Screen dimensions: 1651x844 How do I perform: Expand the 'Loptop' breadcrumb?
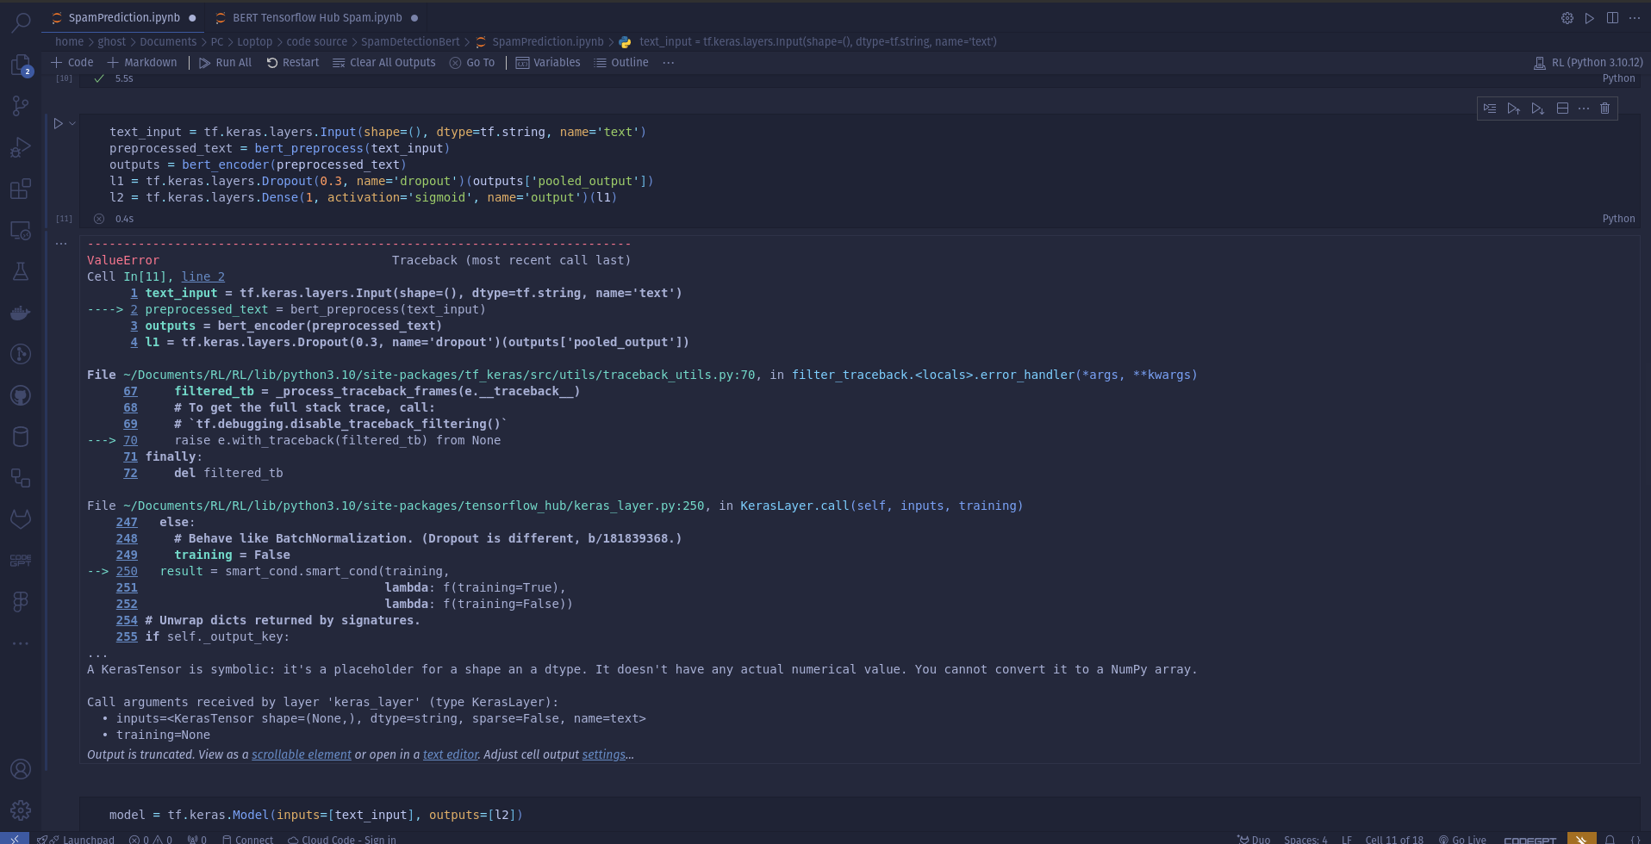(x=254, y=41)
